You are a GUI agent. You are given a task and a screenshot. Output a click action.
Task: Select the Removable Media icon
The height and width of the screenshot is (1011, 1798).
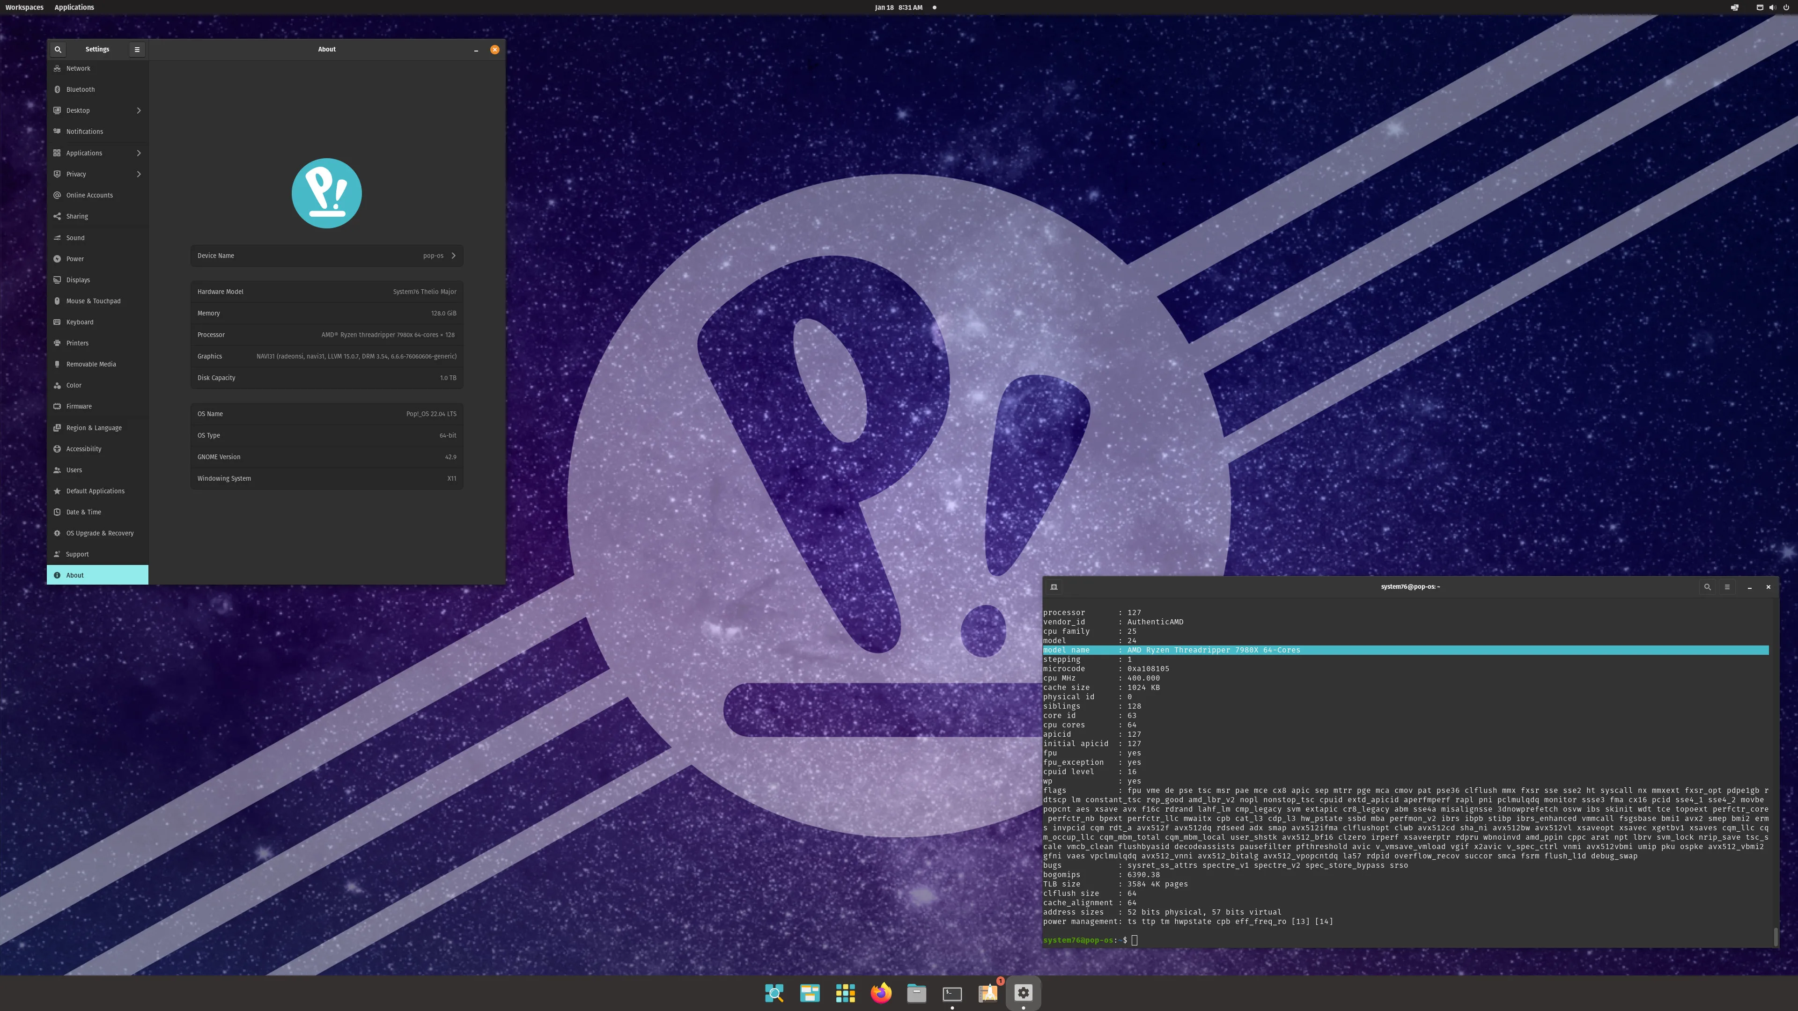57,364
